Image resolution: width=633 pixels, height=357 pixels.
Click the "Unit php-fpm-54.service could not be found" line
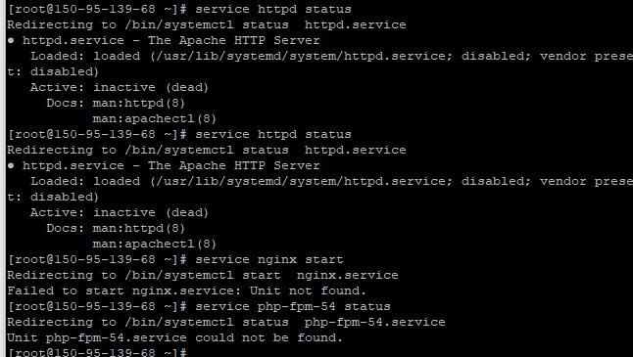174,337
